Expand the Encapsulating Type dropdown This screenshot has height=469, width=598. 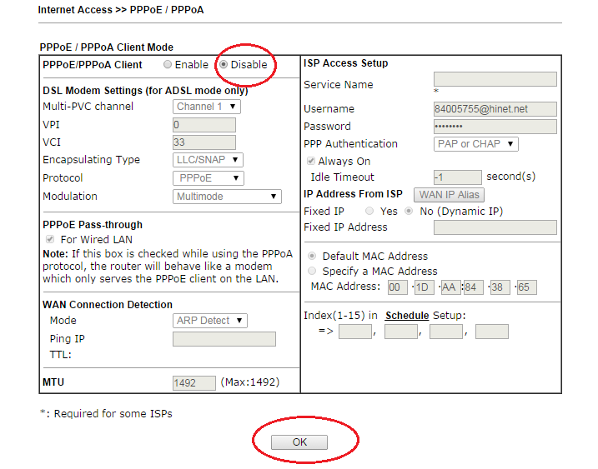[209, 160]
